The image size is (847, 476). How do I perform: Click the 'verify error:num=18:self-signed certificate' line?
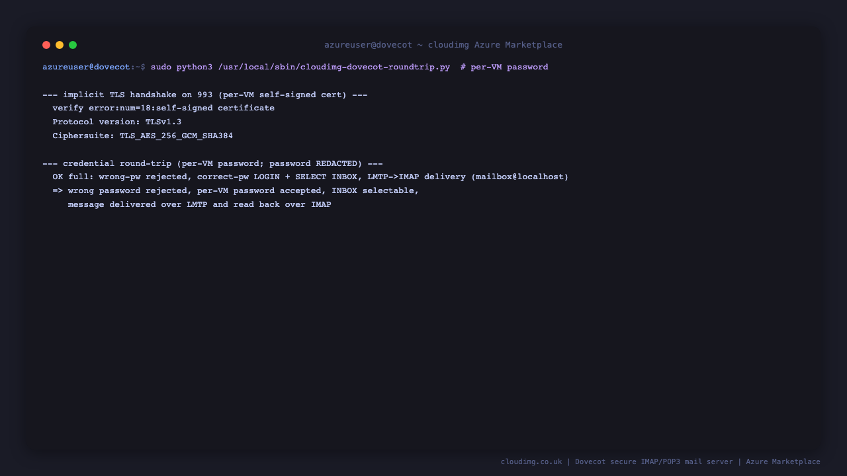(163, 108)
